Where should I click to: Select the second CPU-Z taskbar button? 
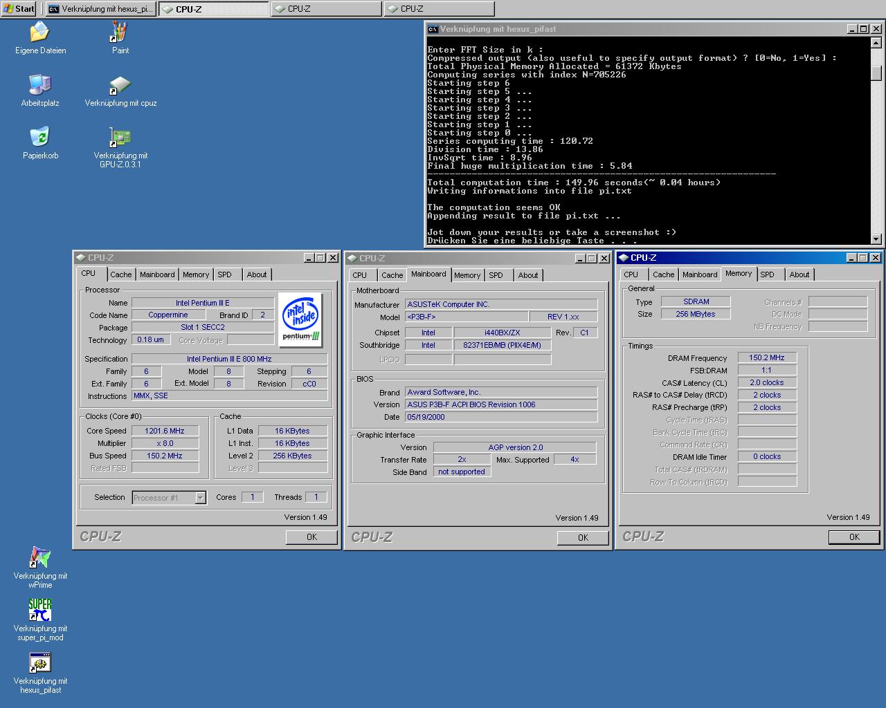[326, 8]
